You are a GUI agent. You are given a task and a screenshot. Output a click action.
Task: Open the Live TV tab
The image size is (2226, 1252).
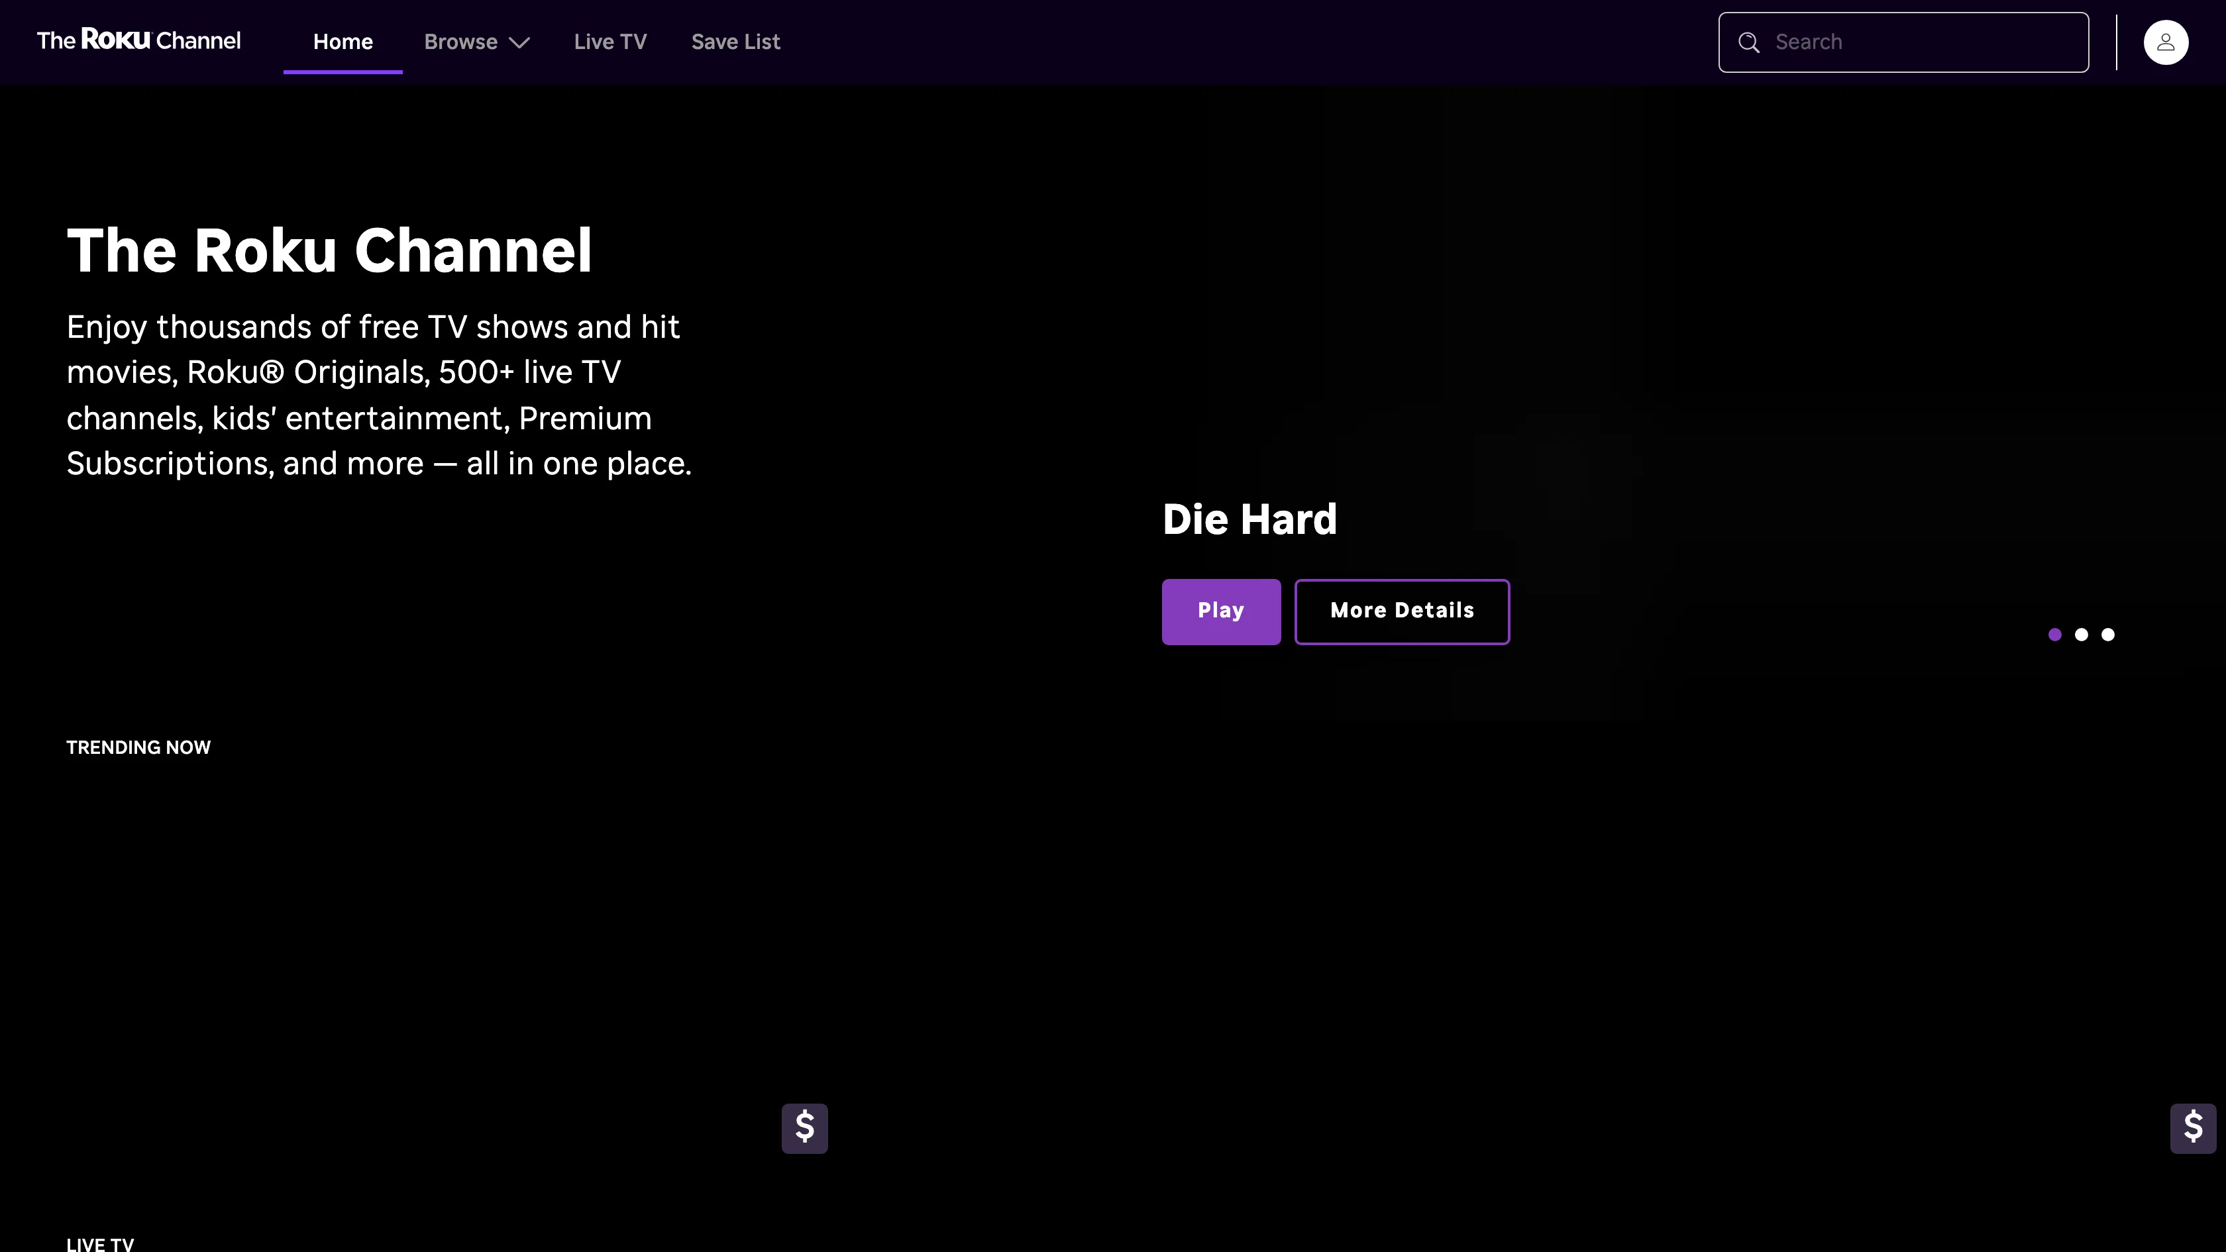pos(610,42)
